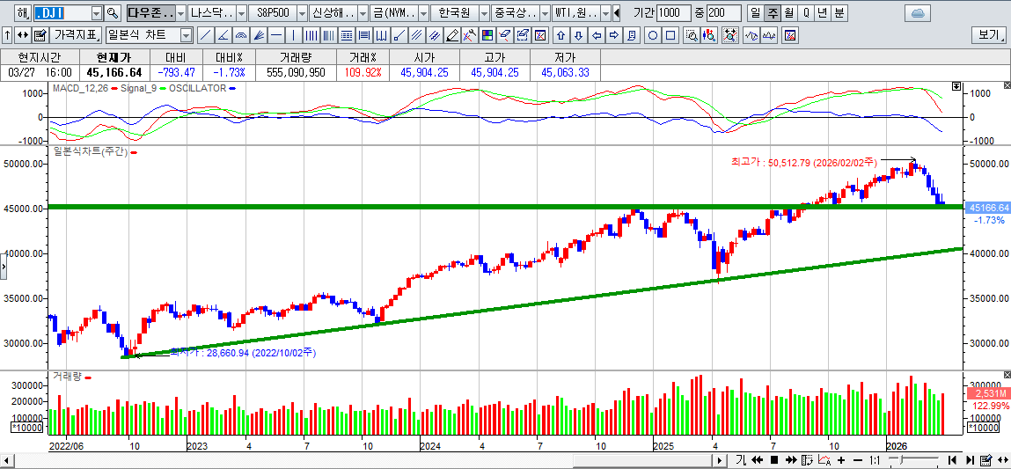Choose the ellipse shape drawing tool
Image resolution: width=1011 pixels, height=469 pixels.
pyautogui.click(x=653, y=35)
